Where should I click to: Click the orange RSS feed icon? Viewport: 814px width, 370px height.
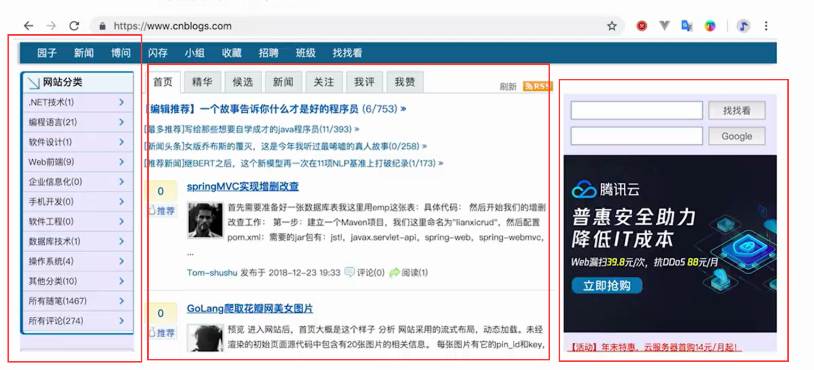click(537, 86)
